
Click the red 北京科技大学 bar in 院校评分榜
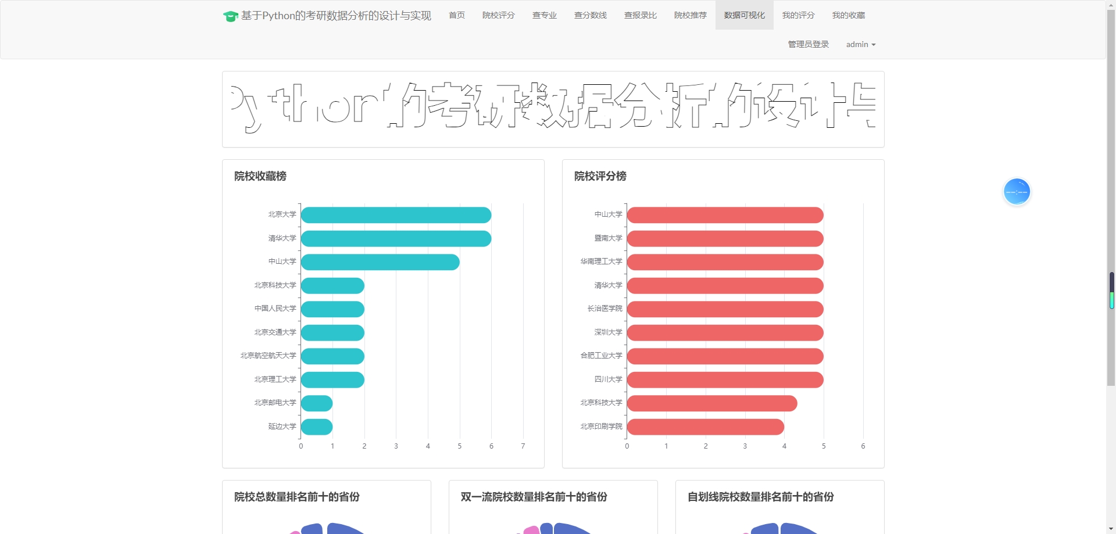click(x=712, y=403)
